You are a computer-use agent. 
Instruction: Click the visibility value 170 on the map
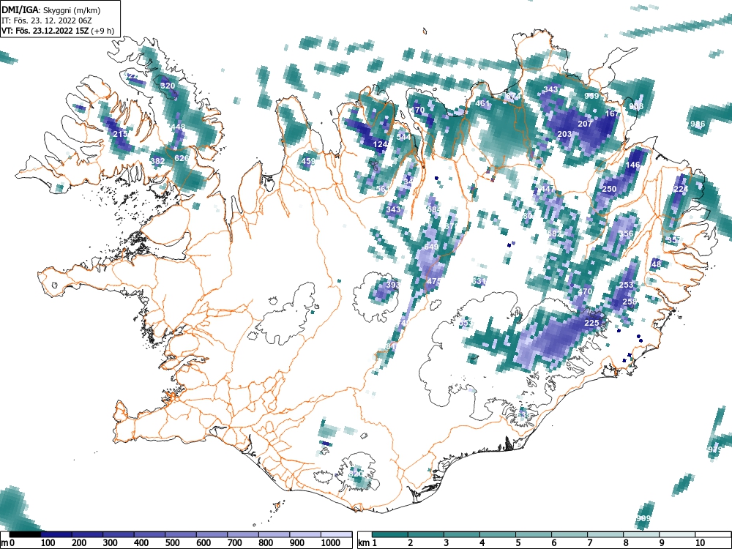click(417, 111)
